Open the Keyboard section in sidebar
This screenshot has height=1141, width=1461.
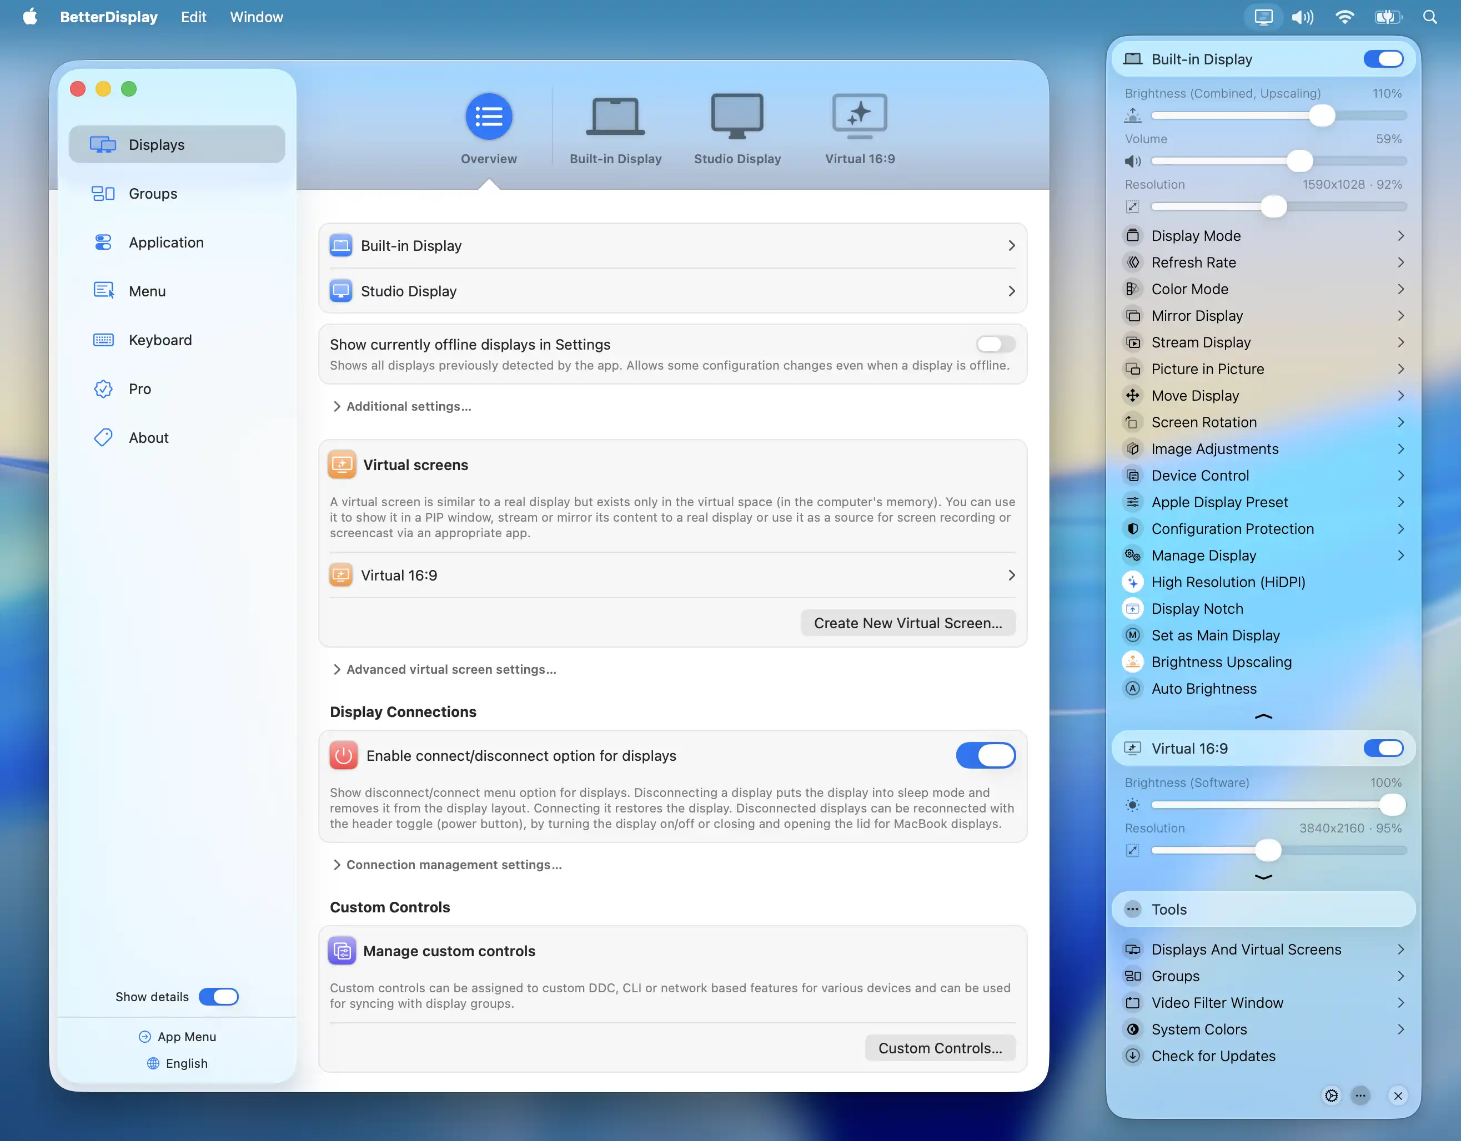coord(160,340)
